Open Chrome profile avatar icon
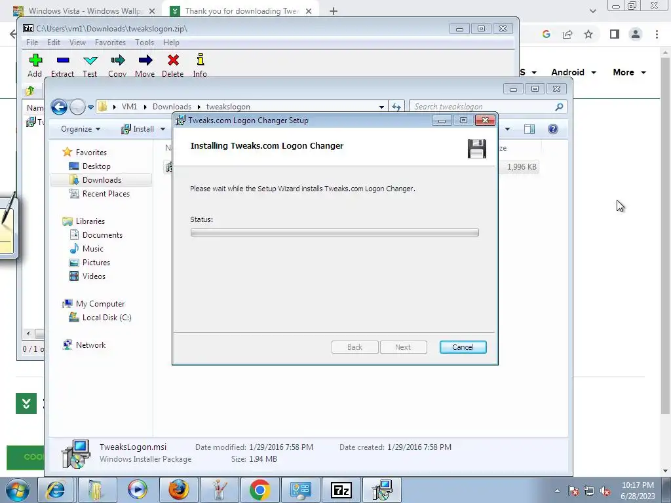This screenshot has height=503, width=671. [636, 34]
